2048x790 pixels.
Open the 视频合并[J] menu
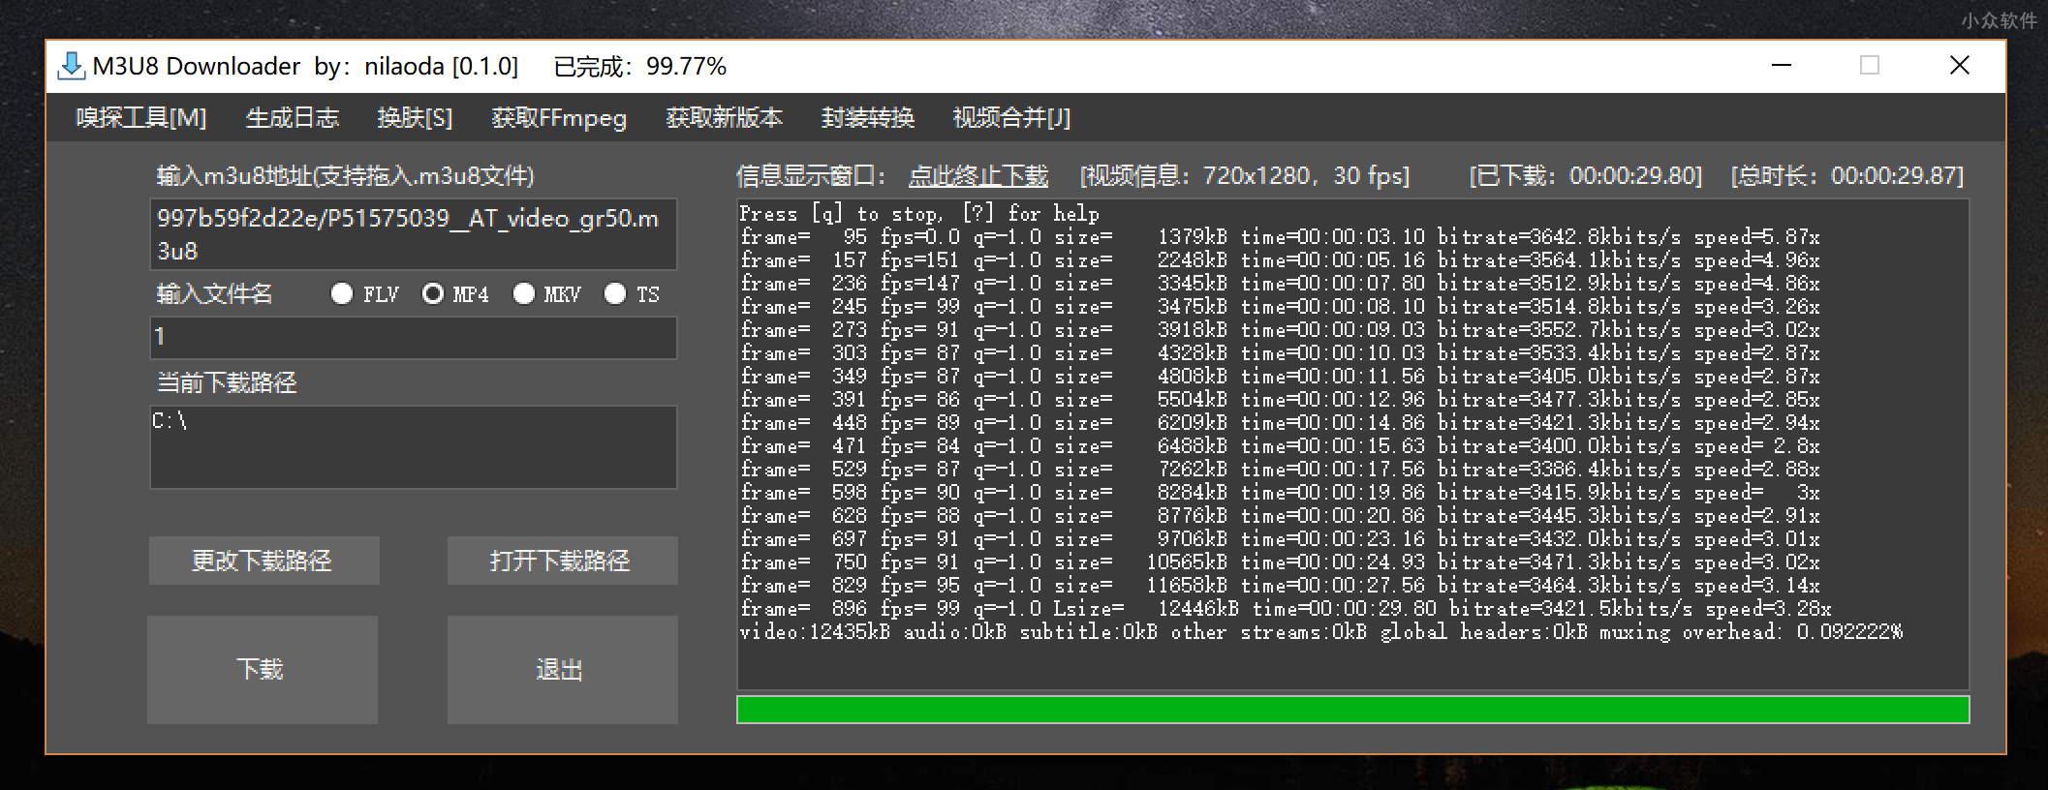coord(1011,118)
